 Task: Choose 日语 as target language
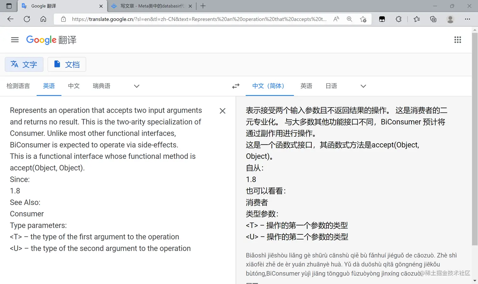[x=331, y=86]
